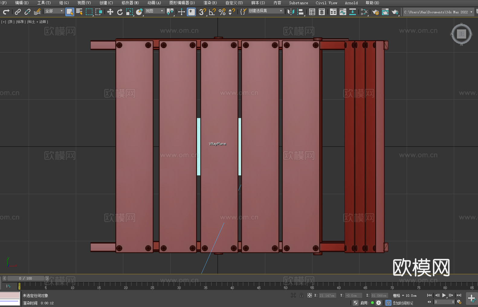Open the Select by Name list
The height and width of the screenshot is (307, 478).
point(79,12)
